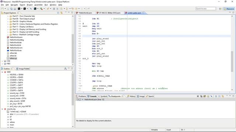Select HelloWorld.rom in Project Explorer

click(x=16, y=48)
